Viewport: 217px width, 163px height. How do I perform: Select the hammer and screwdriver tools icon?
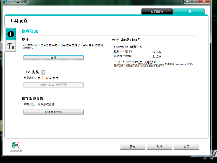click(x=11, y=46)
